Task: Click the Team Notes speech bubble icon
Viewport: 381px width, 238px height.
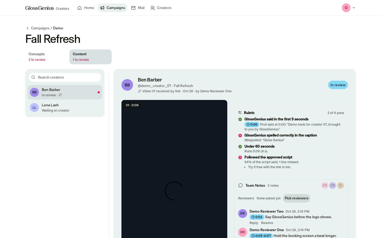Action: pyautogui.click(x=241, y=185)
